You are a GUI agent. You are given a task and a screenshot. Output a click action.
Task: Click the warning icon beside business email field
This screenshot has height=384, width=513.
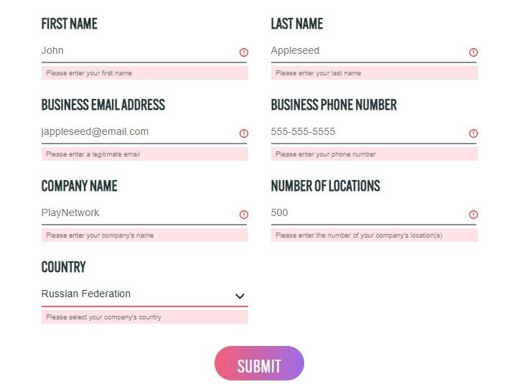pyautogui.click(x=244, y=134)
